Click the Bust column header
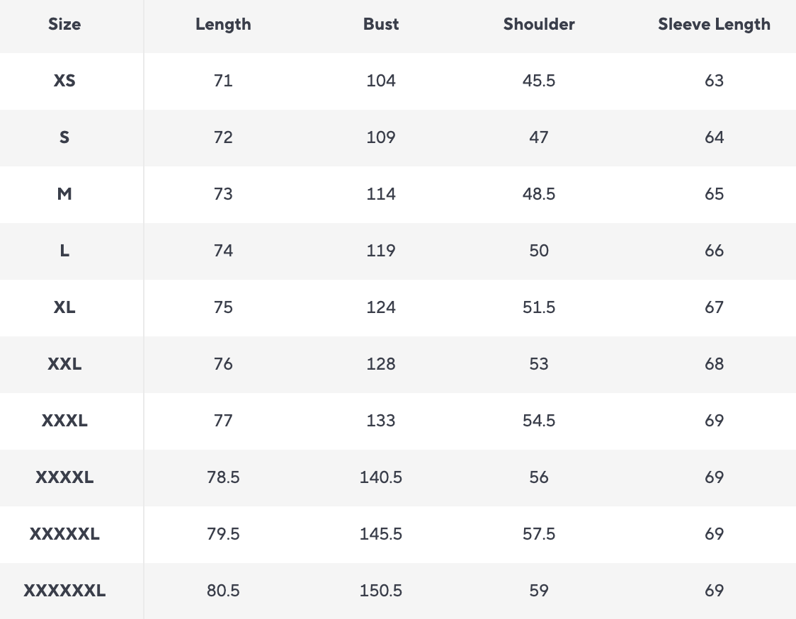This screenshot has width=796, height=619. (381, 24)
